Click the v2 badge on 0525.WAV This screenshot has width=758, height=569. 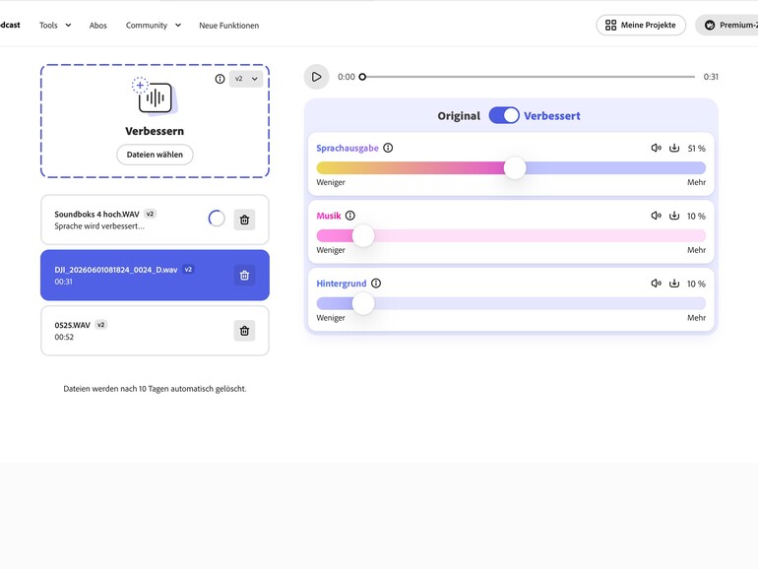click(x=101, y=325)
